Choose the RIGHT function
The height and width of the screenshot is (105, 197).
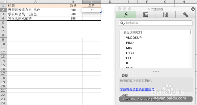pyautogui.click(x=131, y=53)
